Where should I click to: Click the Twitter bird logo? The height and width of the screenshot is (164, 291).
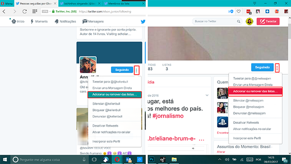[x=143, y=21]
